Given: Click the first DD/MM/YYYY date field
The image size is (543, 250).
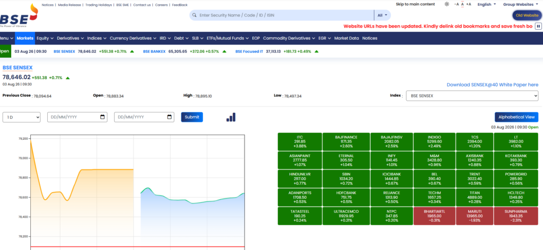Looking at the screenshot, I should tap(77, 117).
